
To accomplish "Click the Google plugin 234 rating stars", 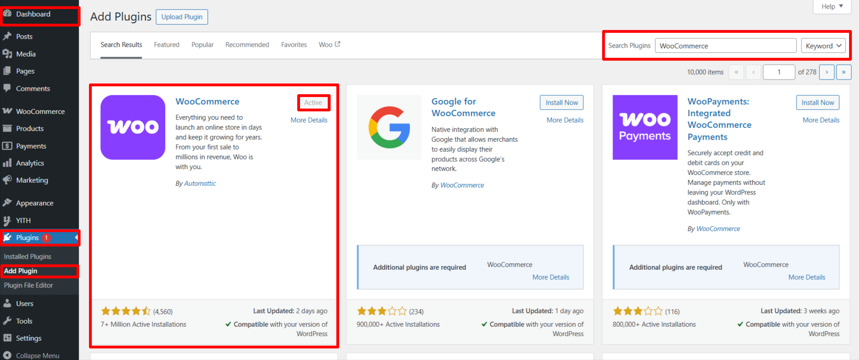I will 382,311.
